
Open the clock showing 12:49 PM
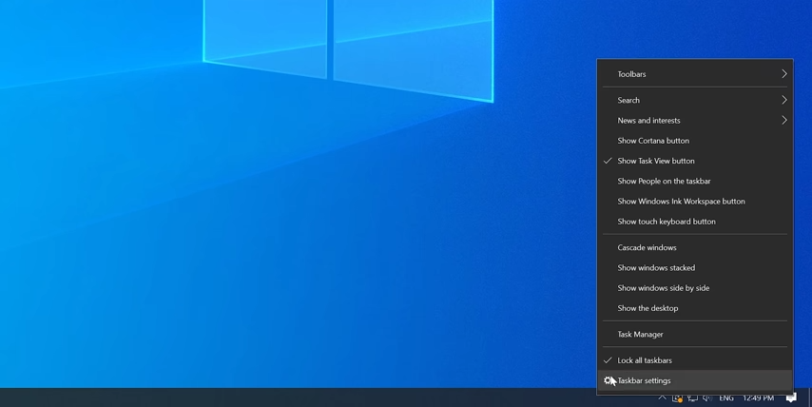tap(758, 398)
